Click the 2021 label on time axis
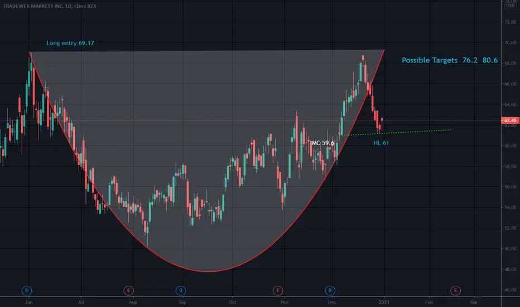 pos(384,302)
